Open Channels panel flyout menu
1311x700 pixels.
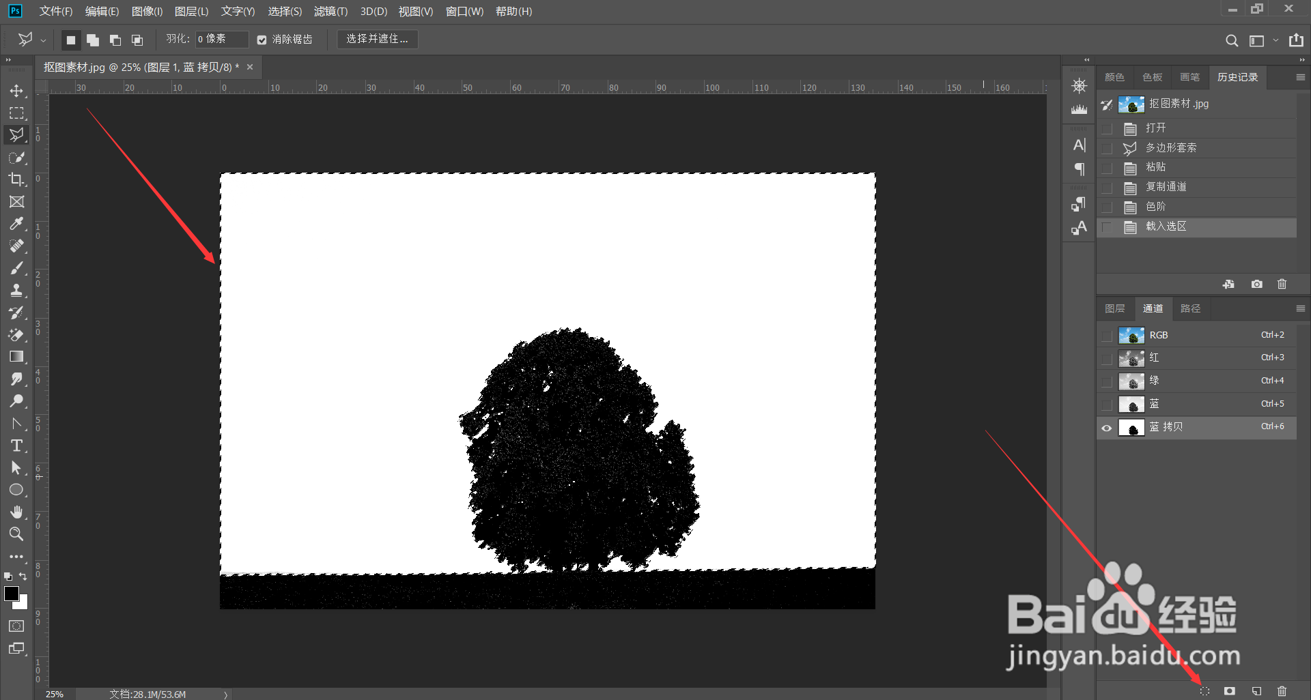click(1301, 309)
